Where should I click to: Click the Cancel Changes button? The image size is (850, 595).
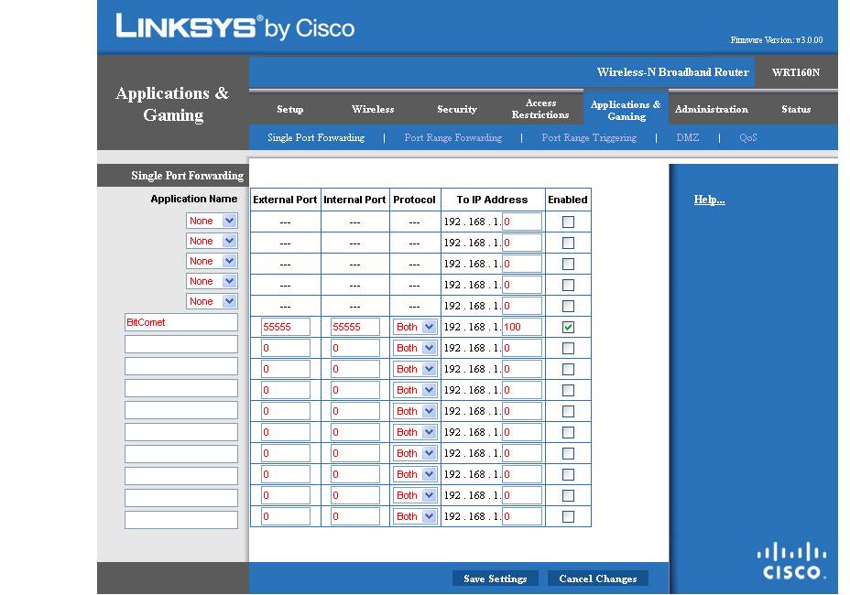(x=598, y=579)
